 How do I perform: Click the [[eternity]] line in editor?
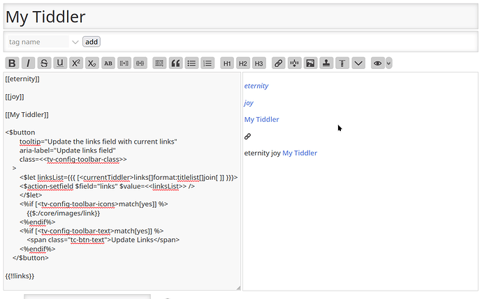pyautogui.click(x=22, y=79)
